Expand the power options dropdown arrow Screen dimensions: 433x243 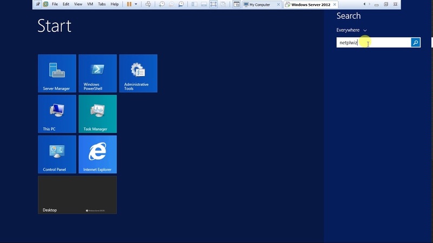pos(136,4)
